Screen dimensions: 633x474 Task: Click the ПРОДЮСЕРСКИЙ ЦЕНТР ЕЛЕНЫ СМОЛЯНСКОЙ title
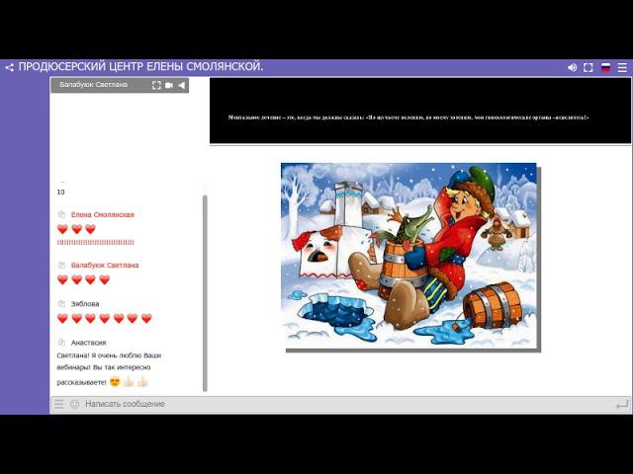point(140,66)
